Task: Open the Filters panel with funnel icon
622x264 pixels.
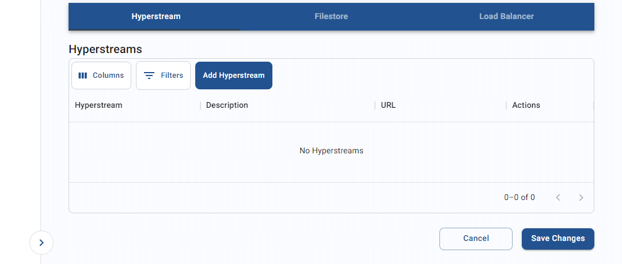Action: click(x=163, y=76)
